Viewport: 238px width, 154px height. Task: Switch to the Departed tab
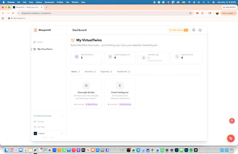[106, 71]
